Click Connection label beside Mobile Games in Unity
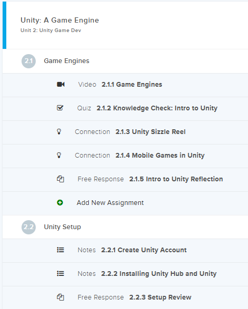Screen dimensions: 248x309 pyautogui.click(x=92, y=156)
